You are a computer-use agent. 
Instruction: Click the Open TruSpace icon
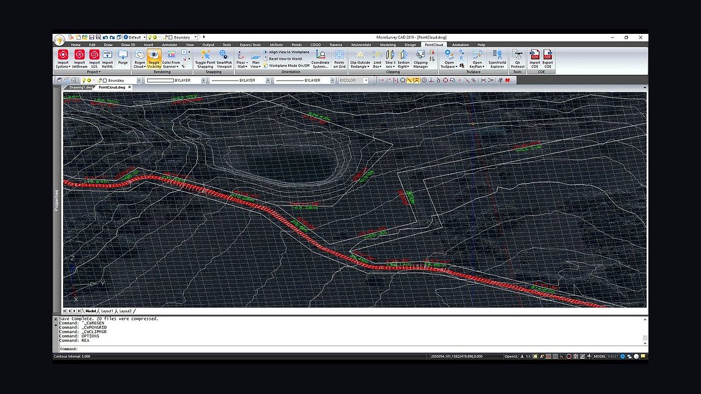449,54
